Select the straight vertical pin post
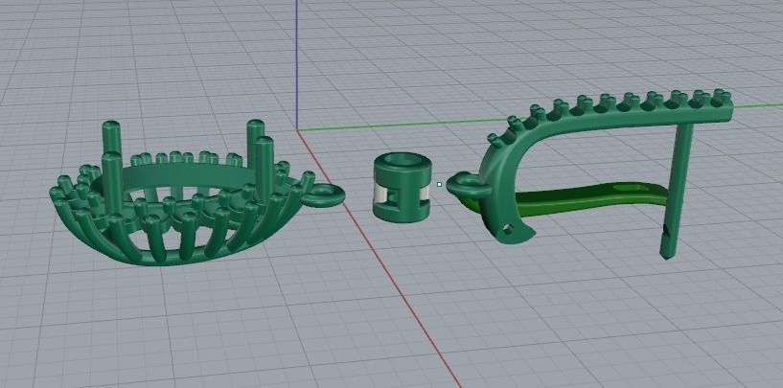The width and height of the screenshot is (783, 388). coord(678,190)
